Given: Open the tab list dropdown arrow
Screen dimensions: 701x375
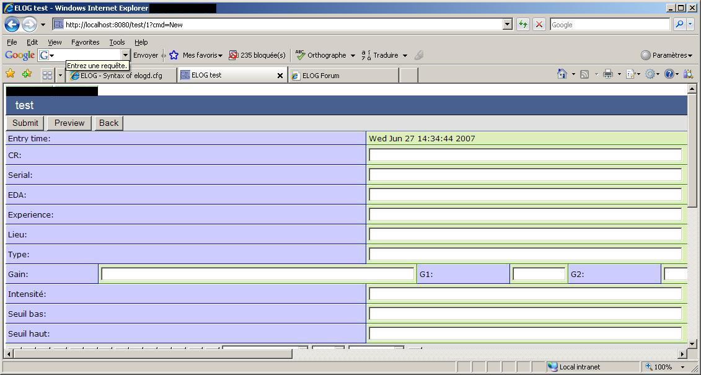Looking at the screenshot, I should point(60,76).
